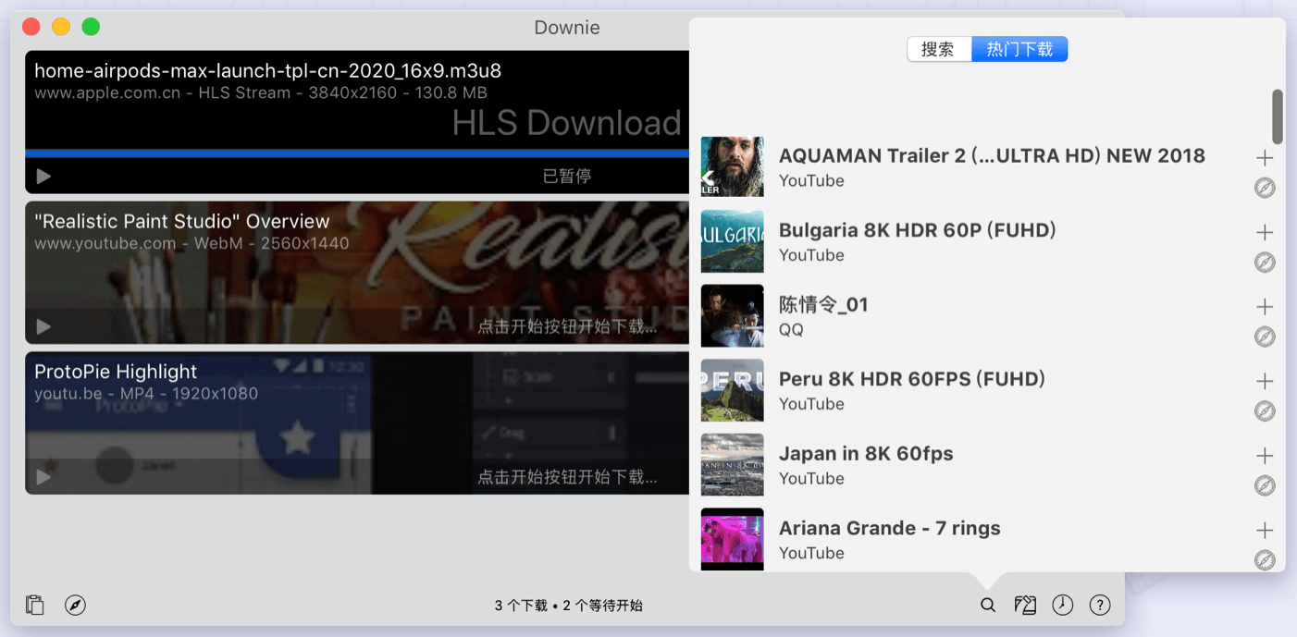
Task: Click the 陈情令_01 thumbnail
Action: pyautogui.click(x=733, y=315)
